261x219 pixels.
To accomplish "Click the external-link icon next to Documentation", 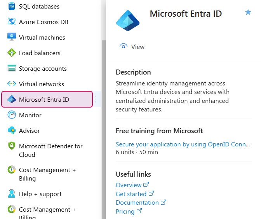I will coord(164,202).
